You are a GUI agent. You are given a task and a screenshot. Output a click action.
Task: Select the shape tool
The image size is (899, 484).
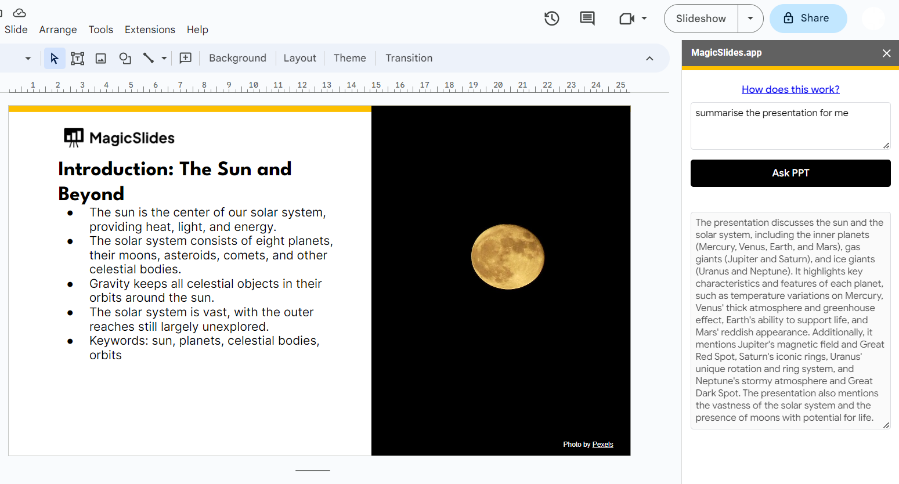pyautogui.click(x=125, y=58)
